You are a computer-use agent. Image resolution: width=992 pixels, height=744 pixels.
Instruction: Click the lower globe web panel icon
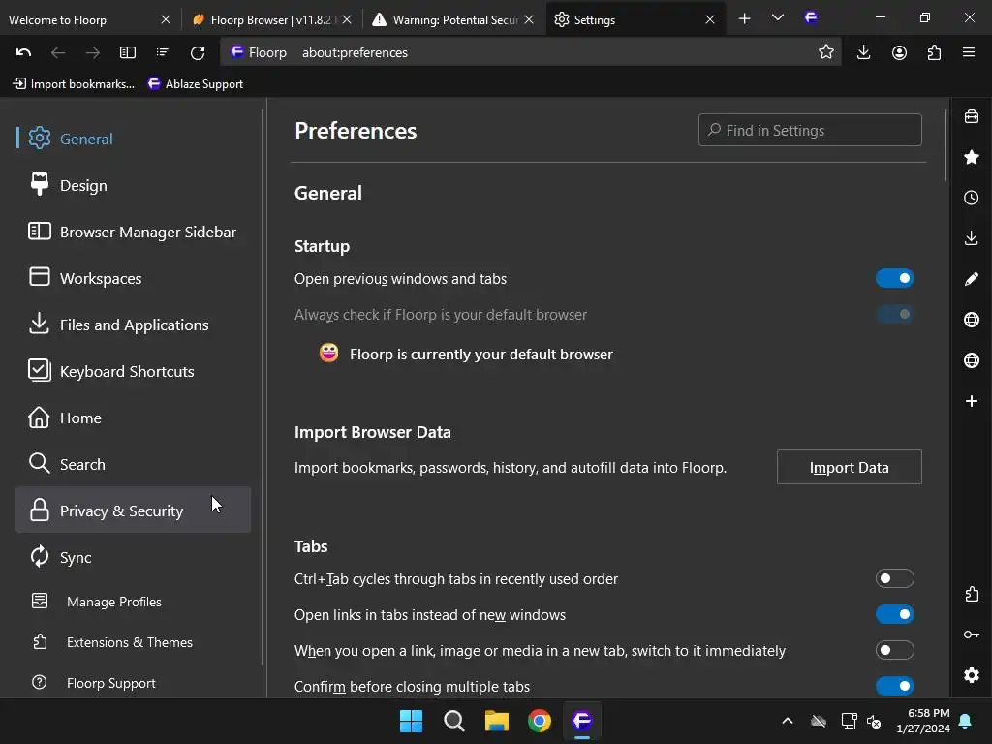[972, 360]
